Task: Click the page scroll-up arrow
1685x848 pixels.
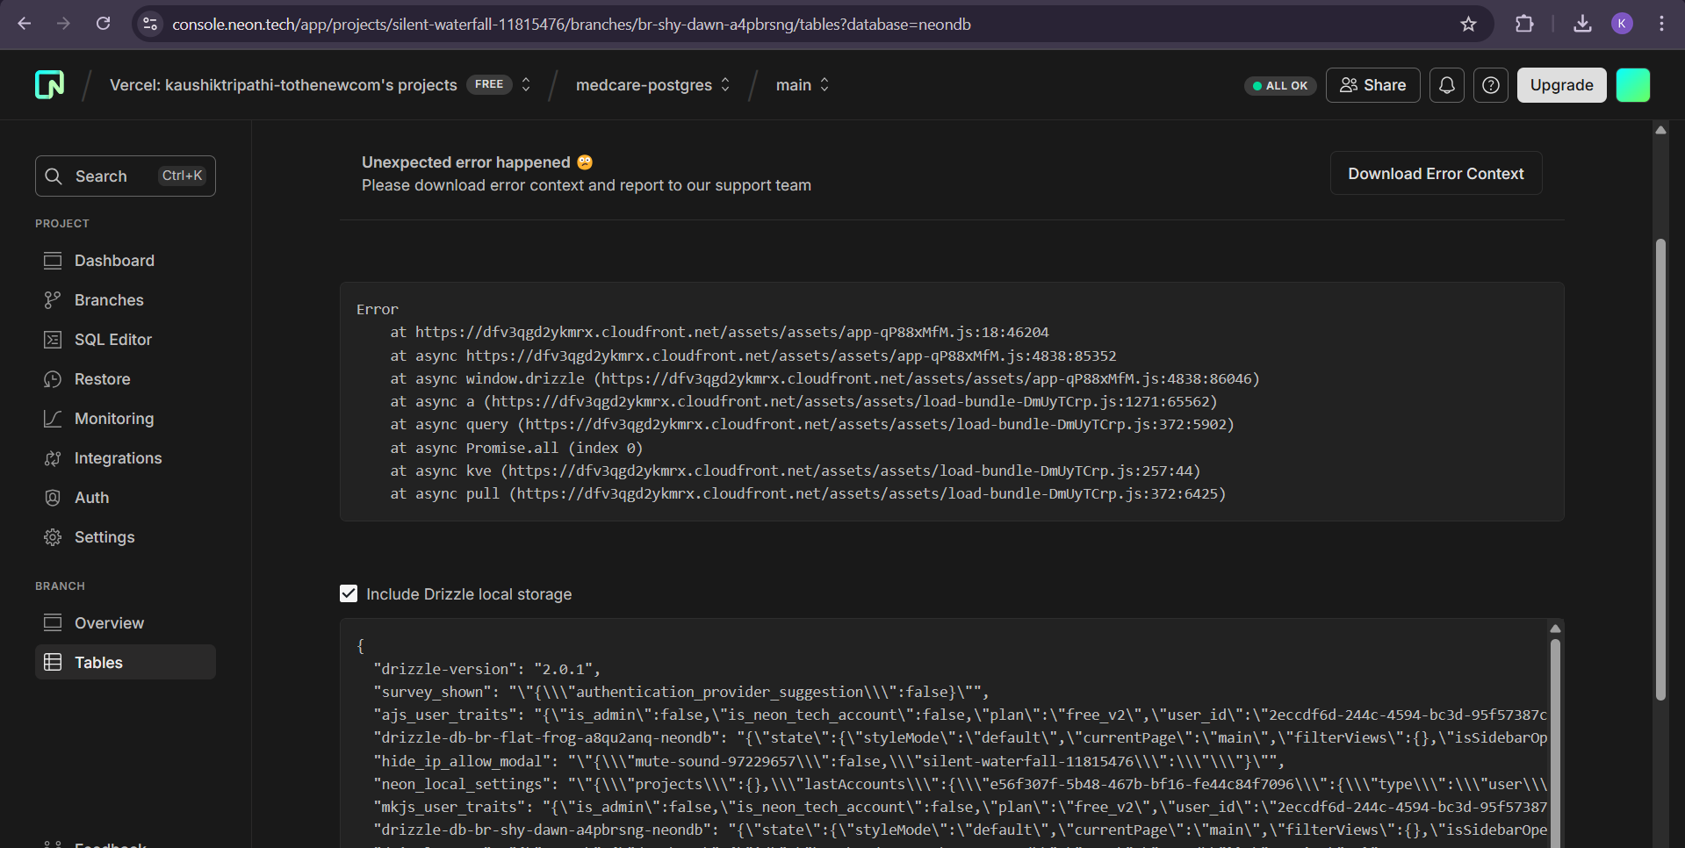Action: 1660,130
